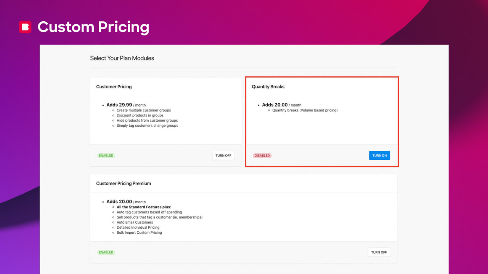Click the DISABLED badge on Quantity Breaks

262,155
